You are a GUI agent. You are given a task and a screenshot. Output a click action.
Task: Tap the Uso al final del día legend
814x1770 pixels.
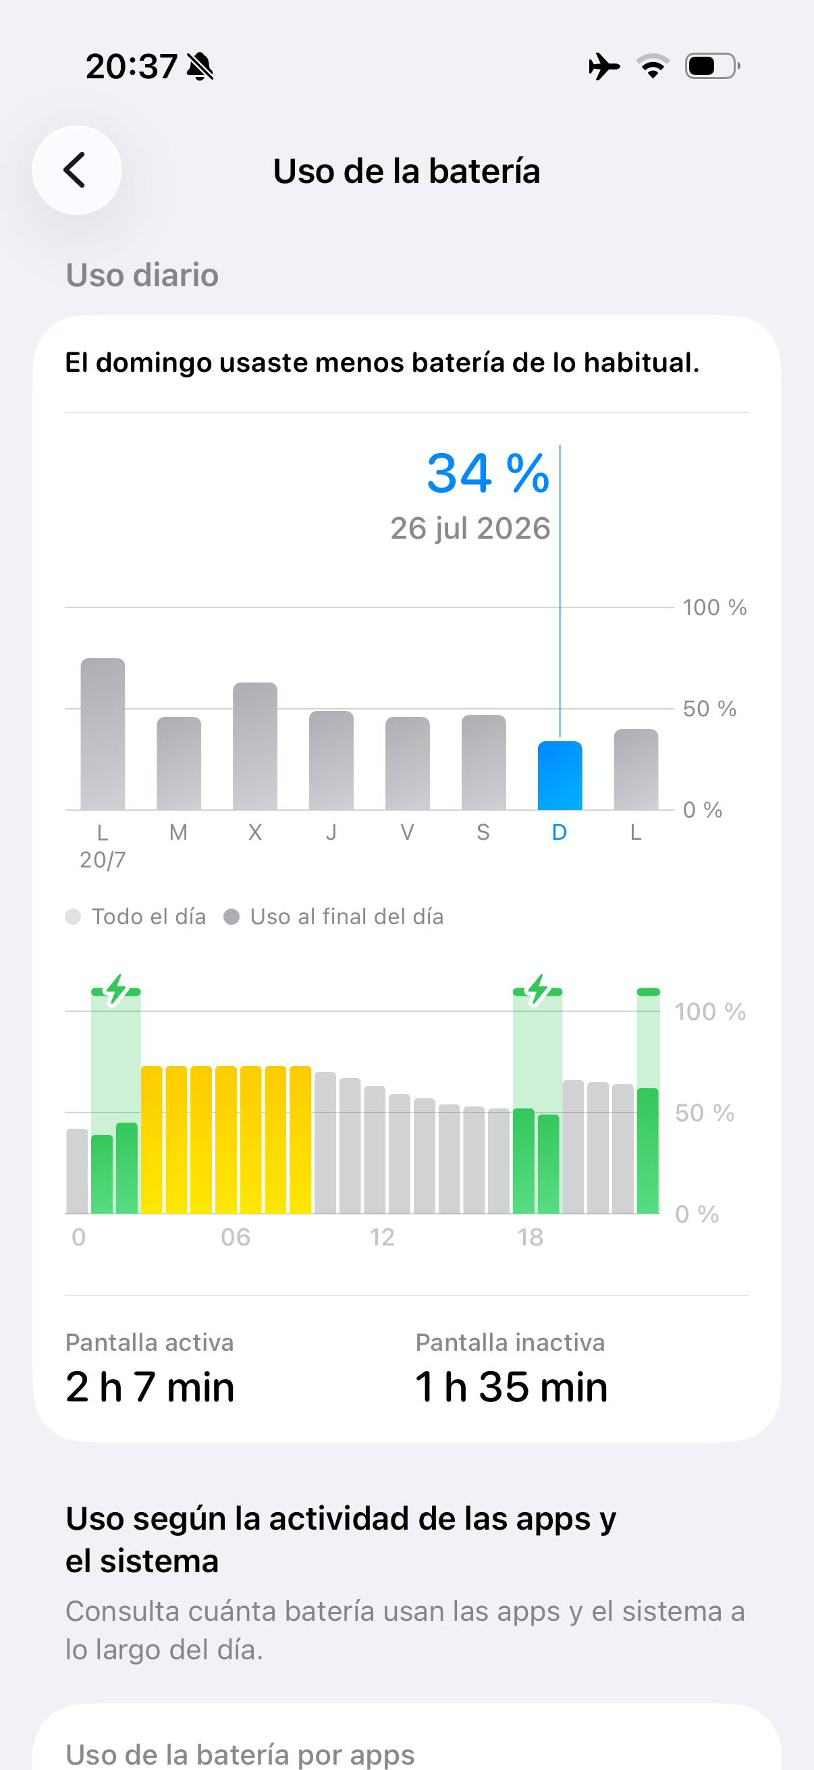334,917
